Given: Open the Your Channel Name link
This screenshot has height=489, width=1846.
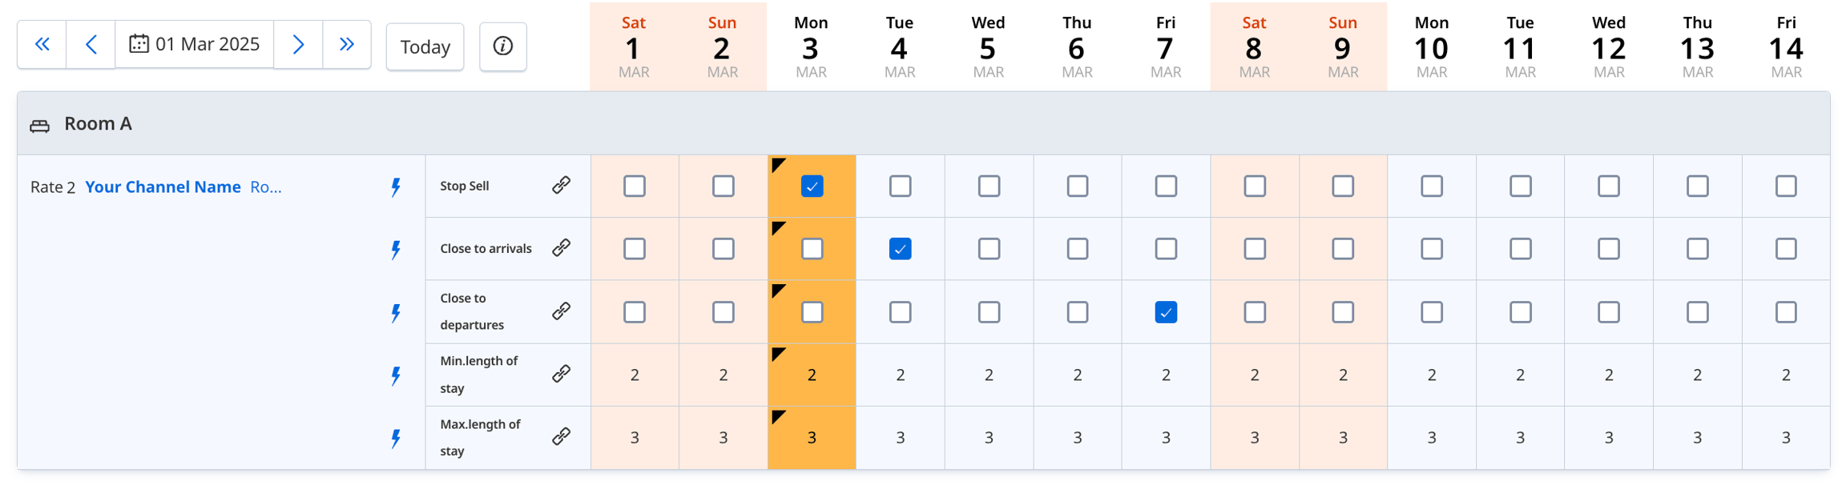Looking at the screenshot, I should tap(163, 187).
